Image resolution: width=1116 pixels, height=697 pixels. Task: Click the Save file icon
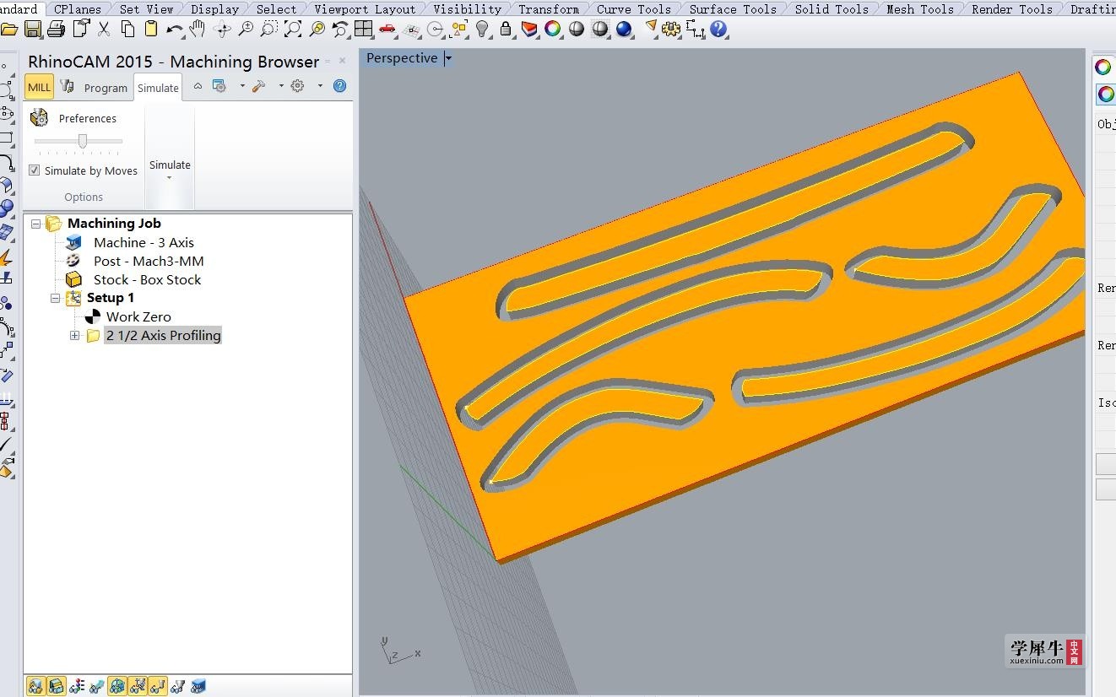[x=33, y=30]
